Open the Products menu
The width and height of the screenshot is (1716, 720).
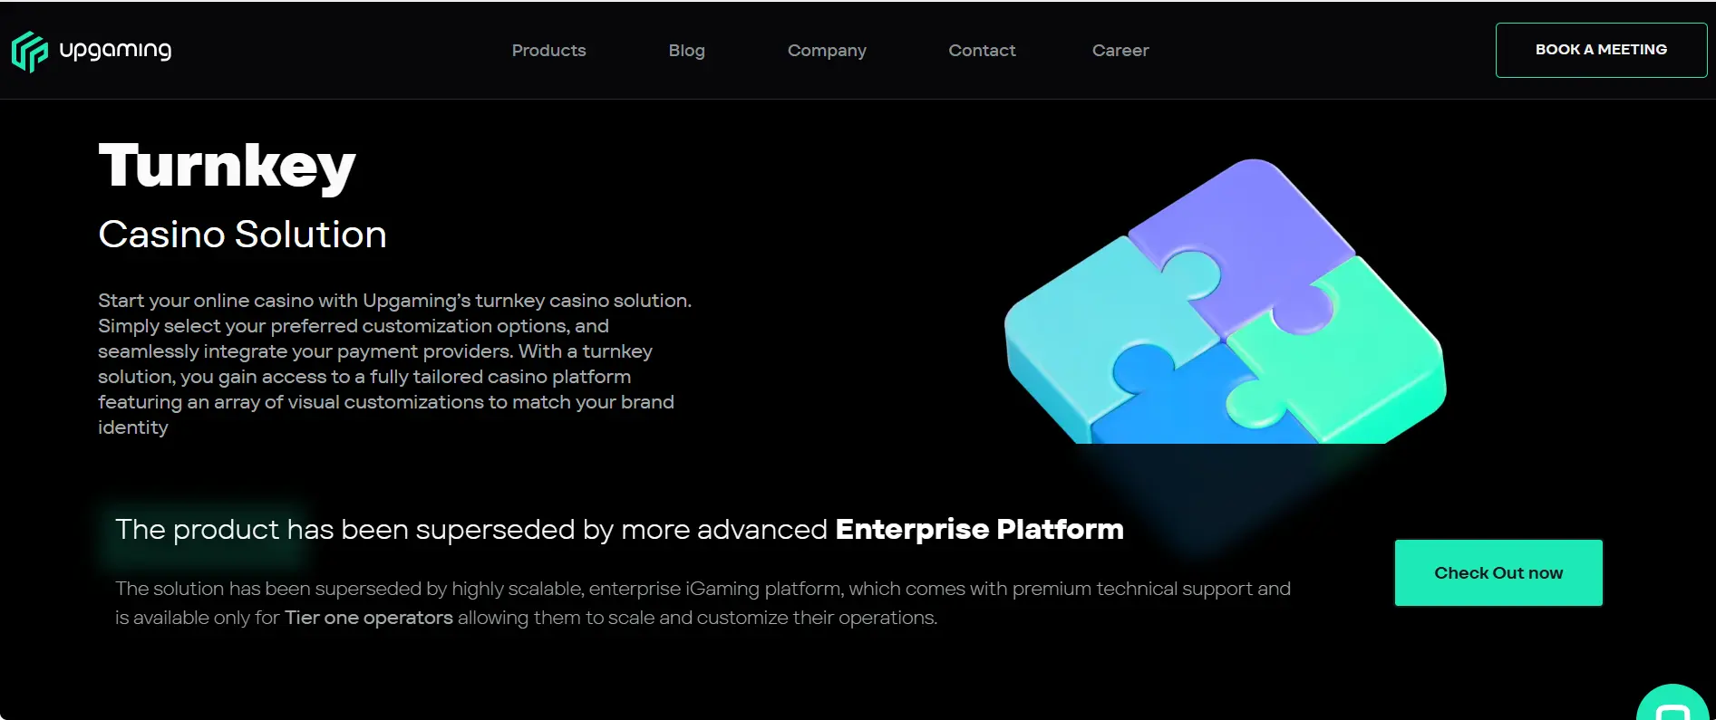point(548,51)
